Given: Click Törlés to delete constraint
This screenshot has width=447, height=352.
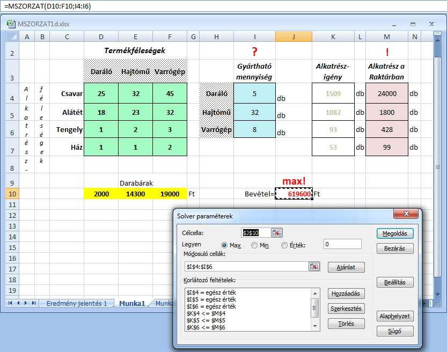Looking at the screenshot, I should click(346, 324).
